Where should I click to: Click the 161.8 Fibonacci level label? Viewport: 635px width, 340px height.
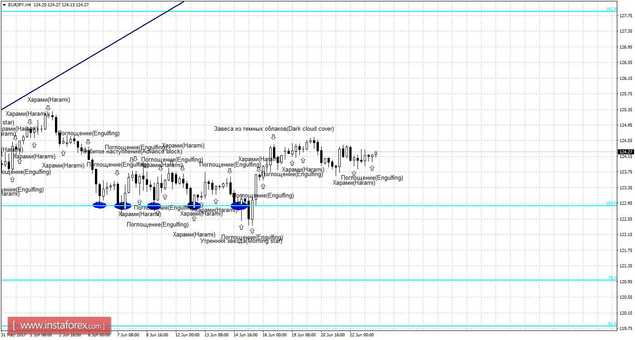[611, 9]
